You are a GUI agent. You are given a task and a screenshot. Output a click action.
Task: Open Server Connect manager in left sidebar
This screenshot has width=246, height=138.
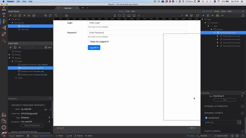(4, 21)
